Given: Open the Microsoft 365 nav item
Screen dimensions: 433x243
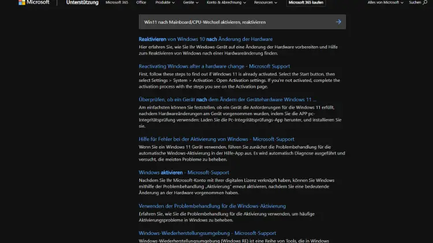Looking at the screenshot, I should pos(117,2).
